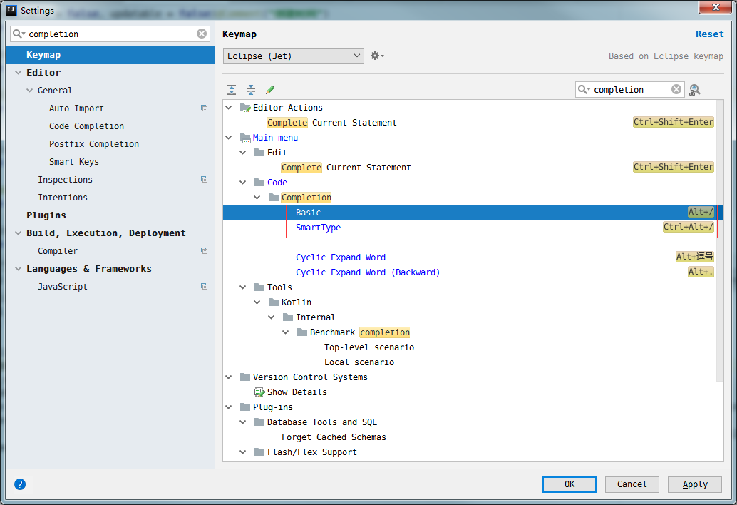Click the Cancel button
The image size is (737, 505).
pos(632,484)
